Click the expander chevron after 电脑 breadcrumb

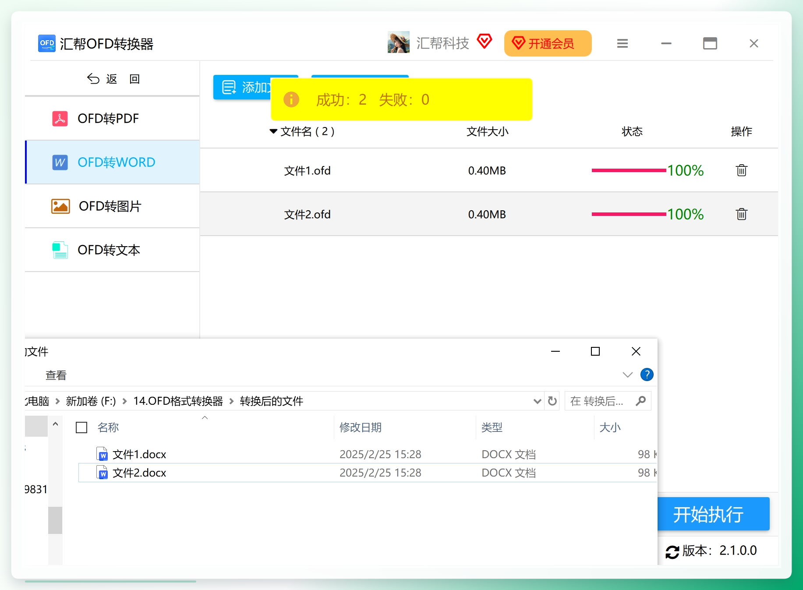point(57,401)
